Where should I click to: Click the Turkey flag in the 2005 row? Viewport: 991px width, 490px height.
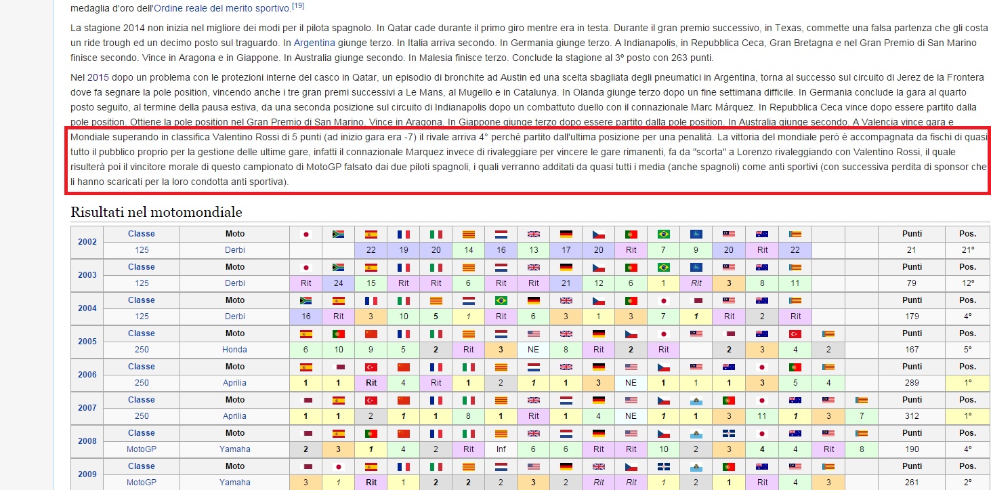(x=795, y=333)
